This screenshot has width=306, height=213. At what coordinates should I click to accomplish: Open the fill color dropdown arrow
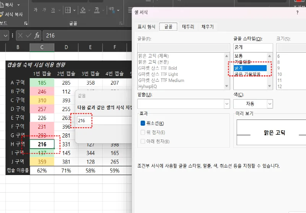[89, 10]
